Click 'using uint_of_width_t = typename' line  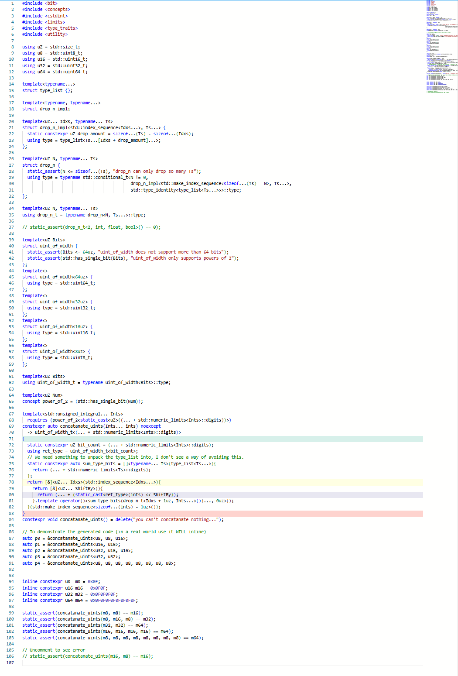[x=96, y=383]
